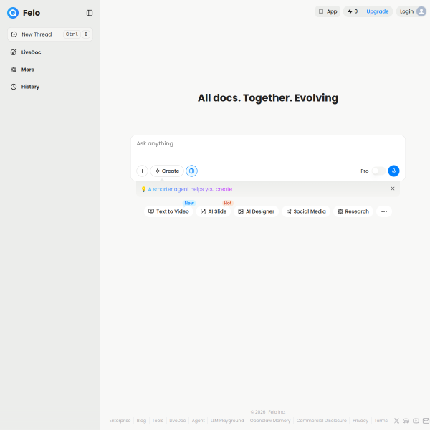Click the '© 2026 Felo Inc.' text
Image resolution: width=430 pixels, height=430 pixels.
click(x=268, y=412)
